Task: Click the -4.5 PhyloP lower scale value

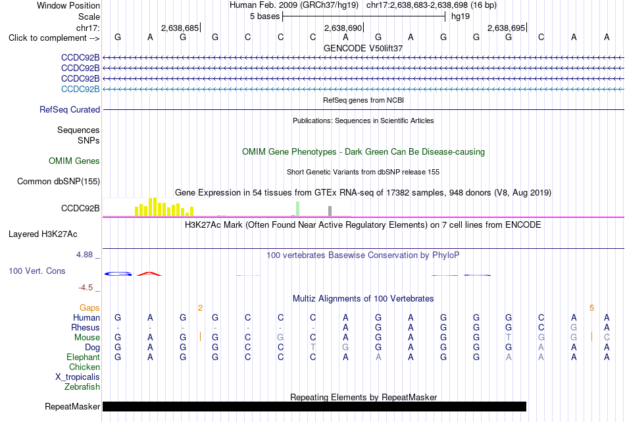Action: tap(86, 288)
